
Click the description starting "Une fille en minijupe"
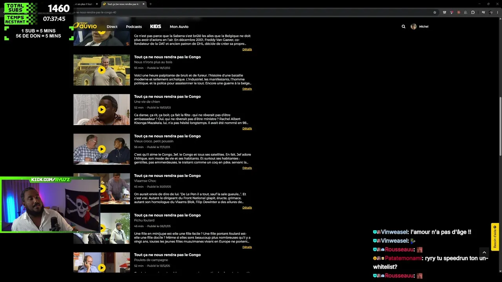point(192,238)
